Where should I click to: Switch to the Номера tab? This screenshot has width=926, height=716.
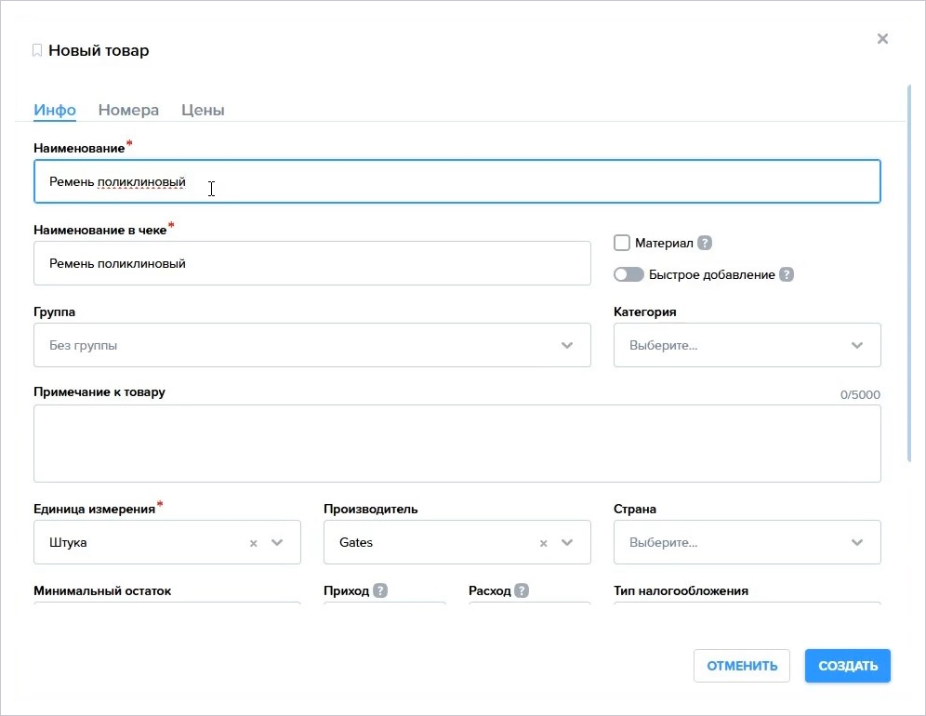[x=128, y=110]
